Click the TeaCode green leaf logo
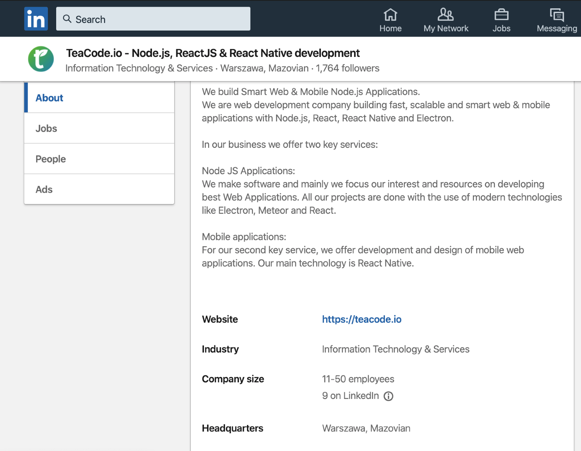Viewport: 581px width, 451px height. (41, 59)
